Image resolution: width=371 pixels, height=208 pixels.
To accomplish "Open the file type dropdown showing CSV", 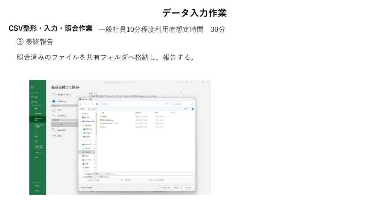I will [143, 177].
